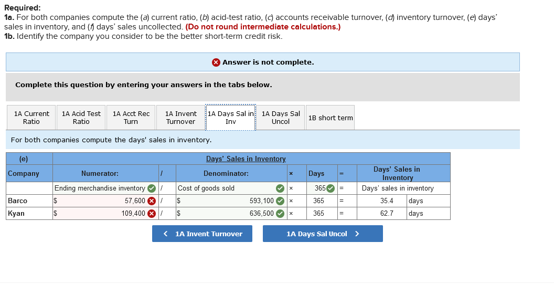Click the "1b. Identify the company" instruction line
The height and width of the screenshot is (284, 554).
click(143, 36)
